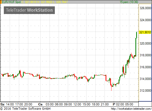Click the Cs day marker on the time axis

40,104
